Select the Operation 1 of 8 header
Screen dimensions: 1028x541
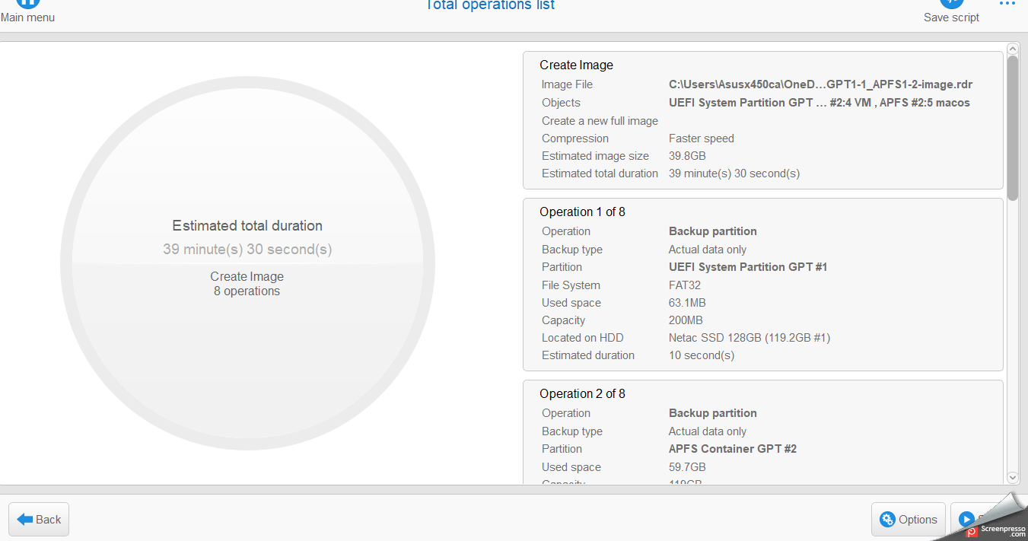tap(582, 212)
